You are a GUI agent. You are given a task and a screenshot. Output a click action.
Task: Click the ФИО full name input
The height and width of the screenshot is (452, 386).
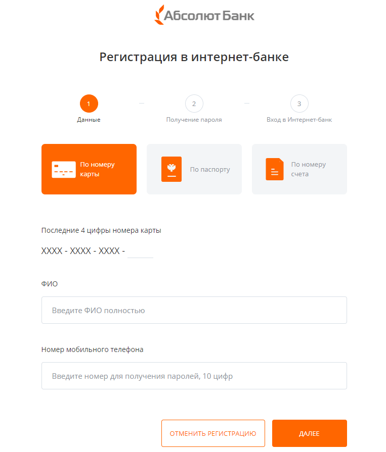click(194, 310)
